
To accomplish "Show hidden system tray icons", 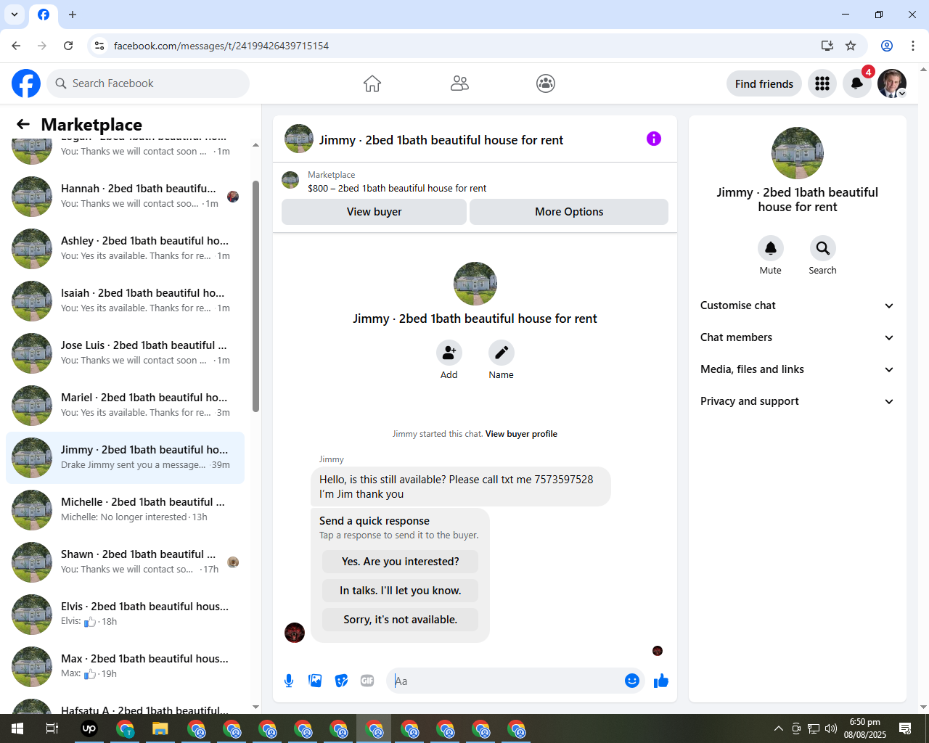I will tap(778, 728).
